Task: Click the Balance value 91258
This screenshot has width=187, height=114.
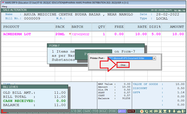Action: coord(126,98)
